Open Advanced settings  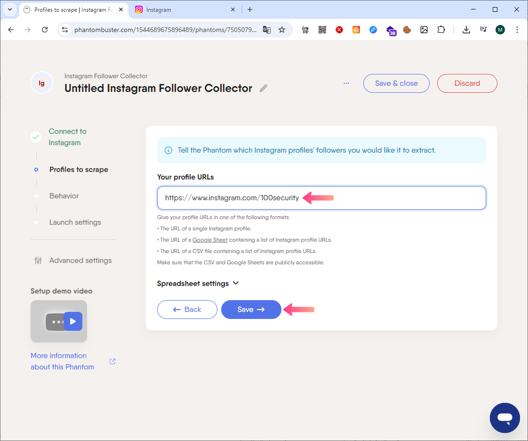pos(80,260)
